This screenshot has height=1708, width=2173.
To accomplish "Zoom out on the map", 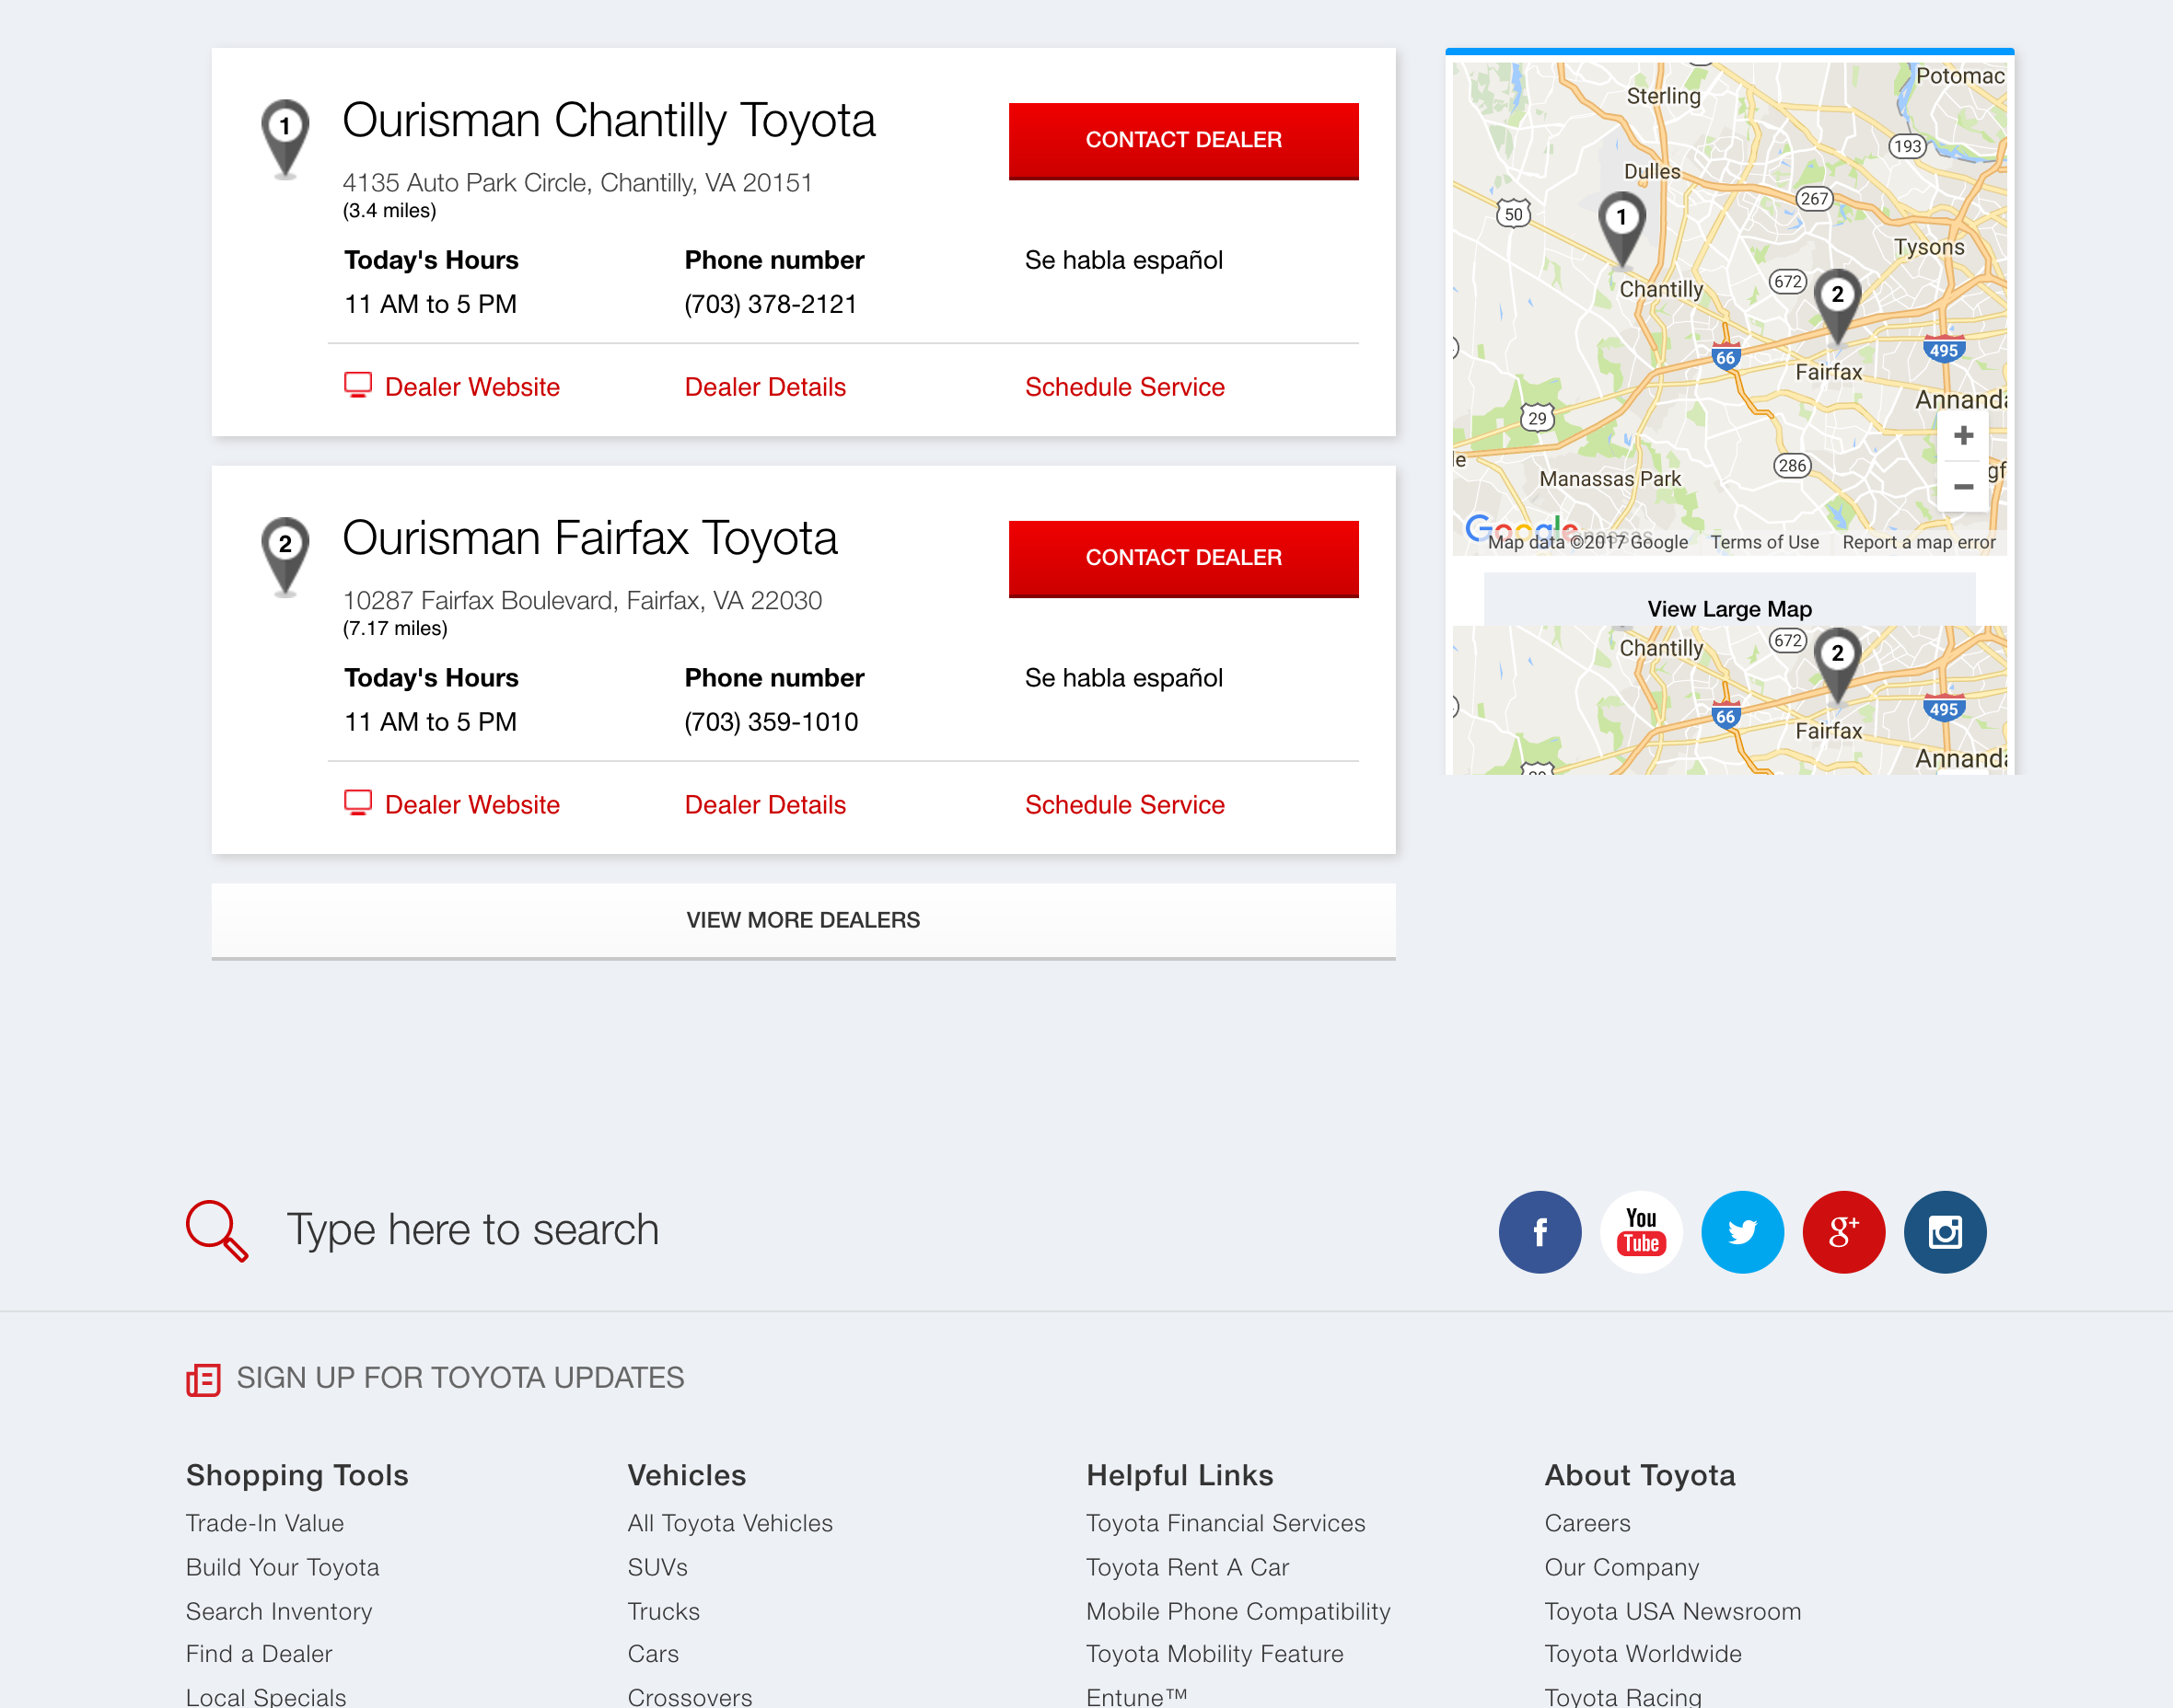I will (1964, 486).
